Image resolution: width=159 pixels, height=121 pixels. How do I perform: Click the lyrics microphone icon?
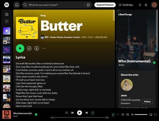118,115
